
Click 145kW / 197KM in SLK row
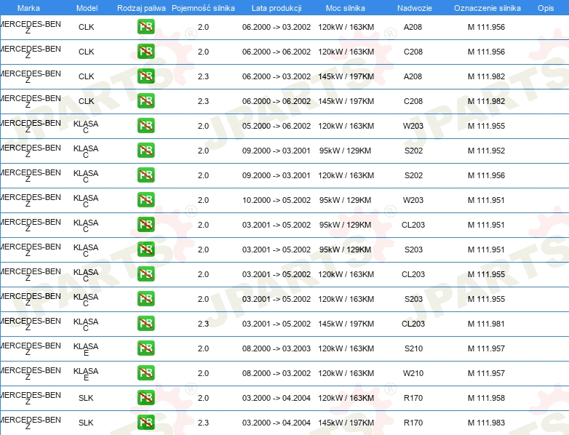click(346, 423)
